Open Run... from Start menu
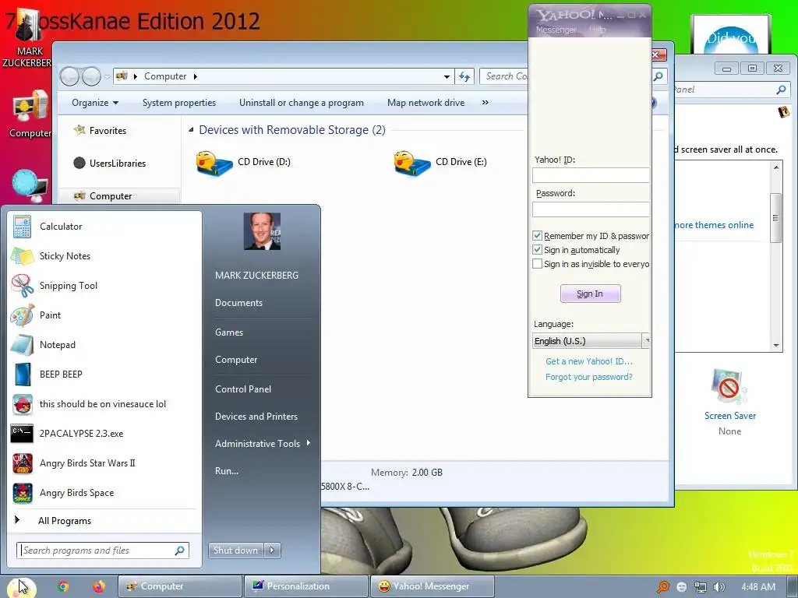This screenshot has width=798, height=598. [x=227, y=471]
